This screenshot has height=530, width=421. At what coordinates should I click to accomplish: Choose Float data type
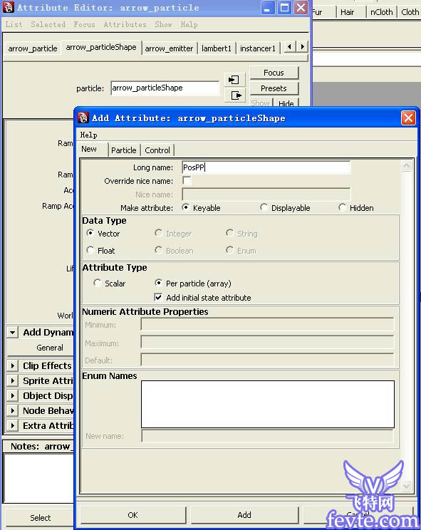point(90,250)
